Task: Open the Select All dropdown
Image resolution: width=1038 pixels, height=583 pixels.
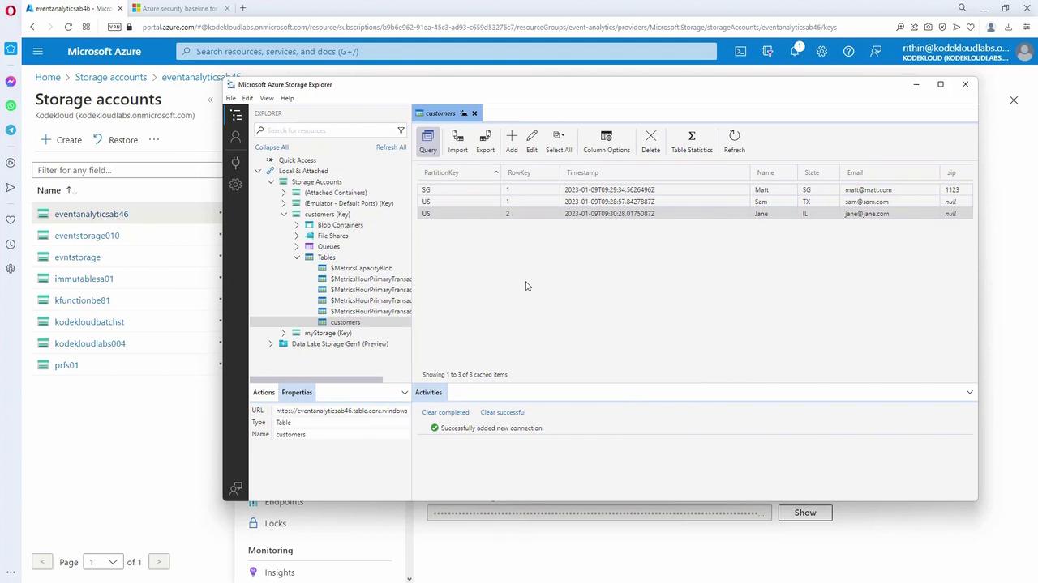Action: [x=558, y=141]
